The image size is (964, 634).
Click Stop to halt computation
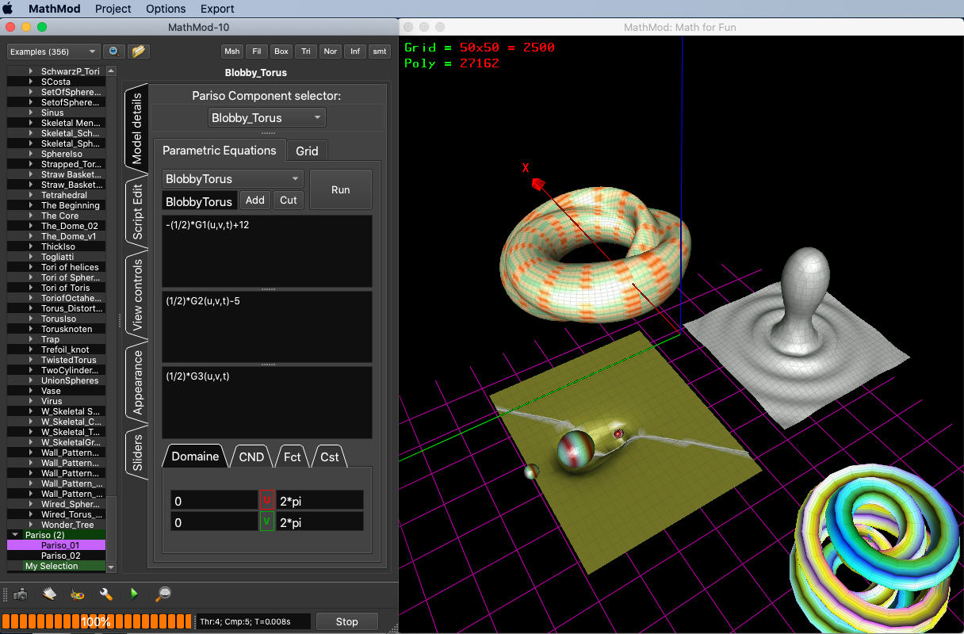pos(346,621)
